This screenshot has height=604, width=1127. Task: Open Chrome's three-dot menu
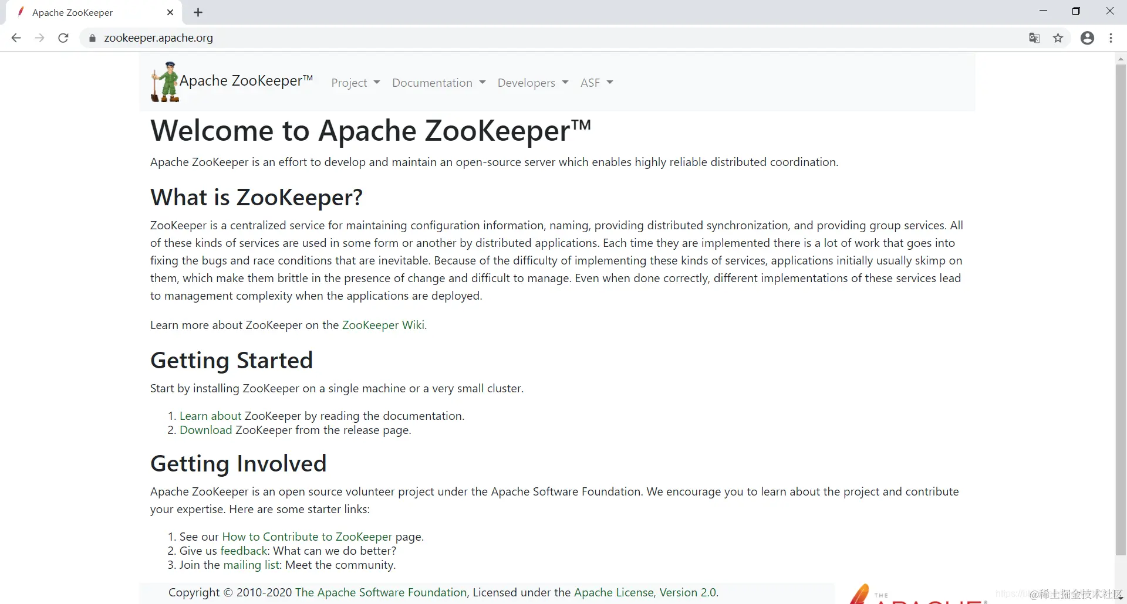coord(1111,38)
